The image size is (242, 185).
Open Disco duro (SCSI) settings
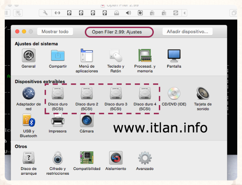tap(58, 94)
